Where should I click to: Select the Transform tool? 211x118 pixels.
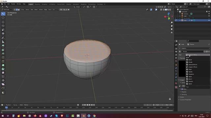pyautogui.click(x=3, y=33)
